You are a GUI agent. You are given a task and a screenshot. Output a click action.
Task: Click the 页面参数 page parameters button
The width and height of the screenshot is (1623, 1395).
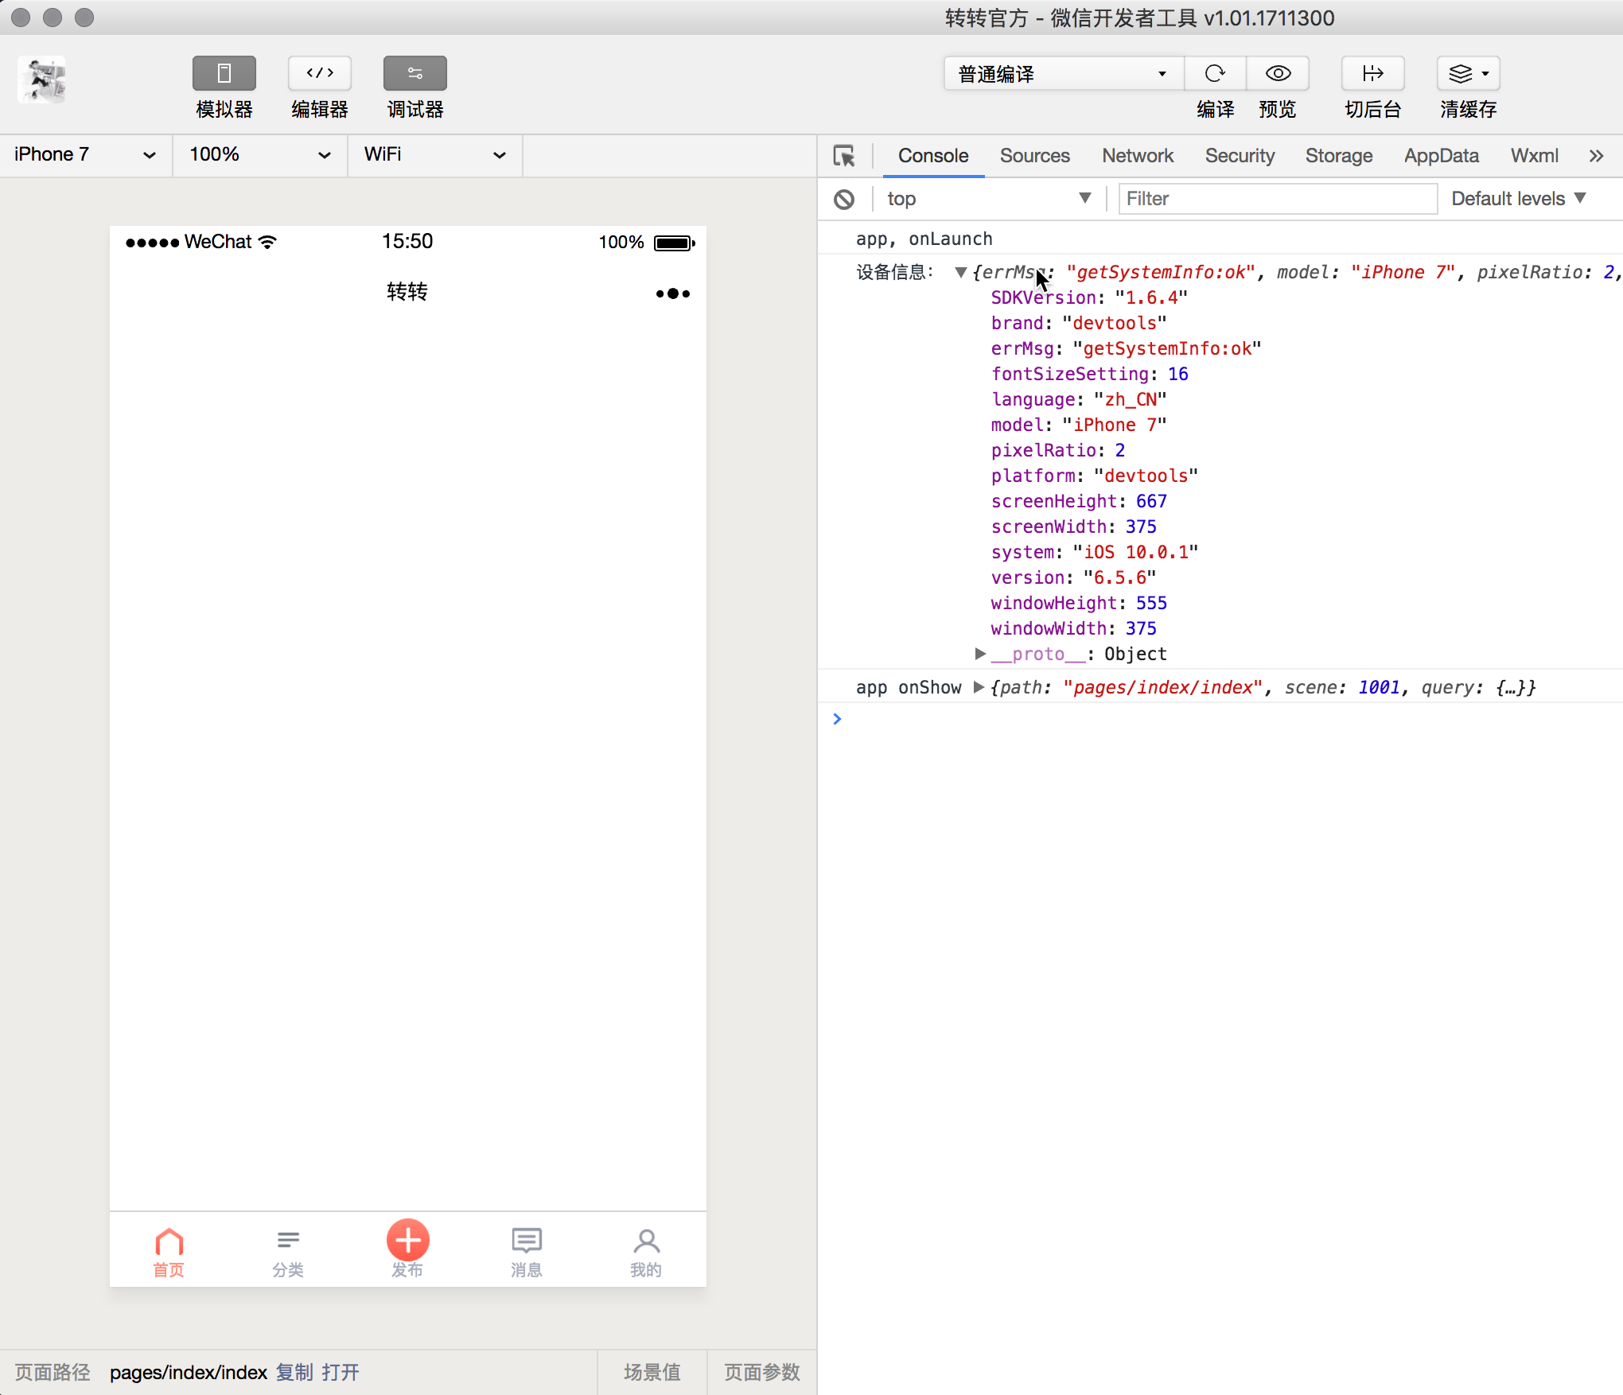coord(762,1372)
